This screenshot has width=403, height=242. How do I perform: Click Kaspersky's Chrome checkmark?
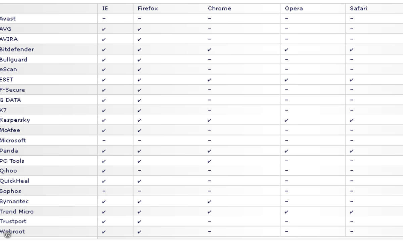[x=210, y=120]
